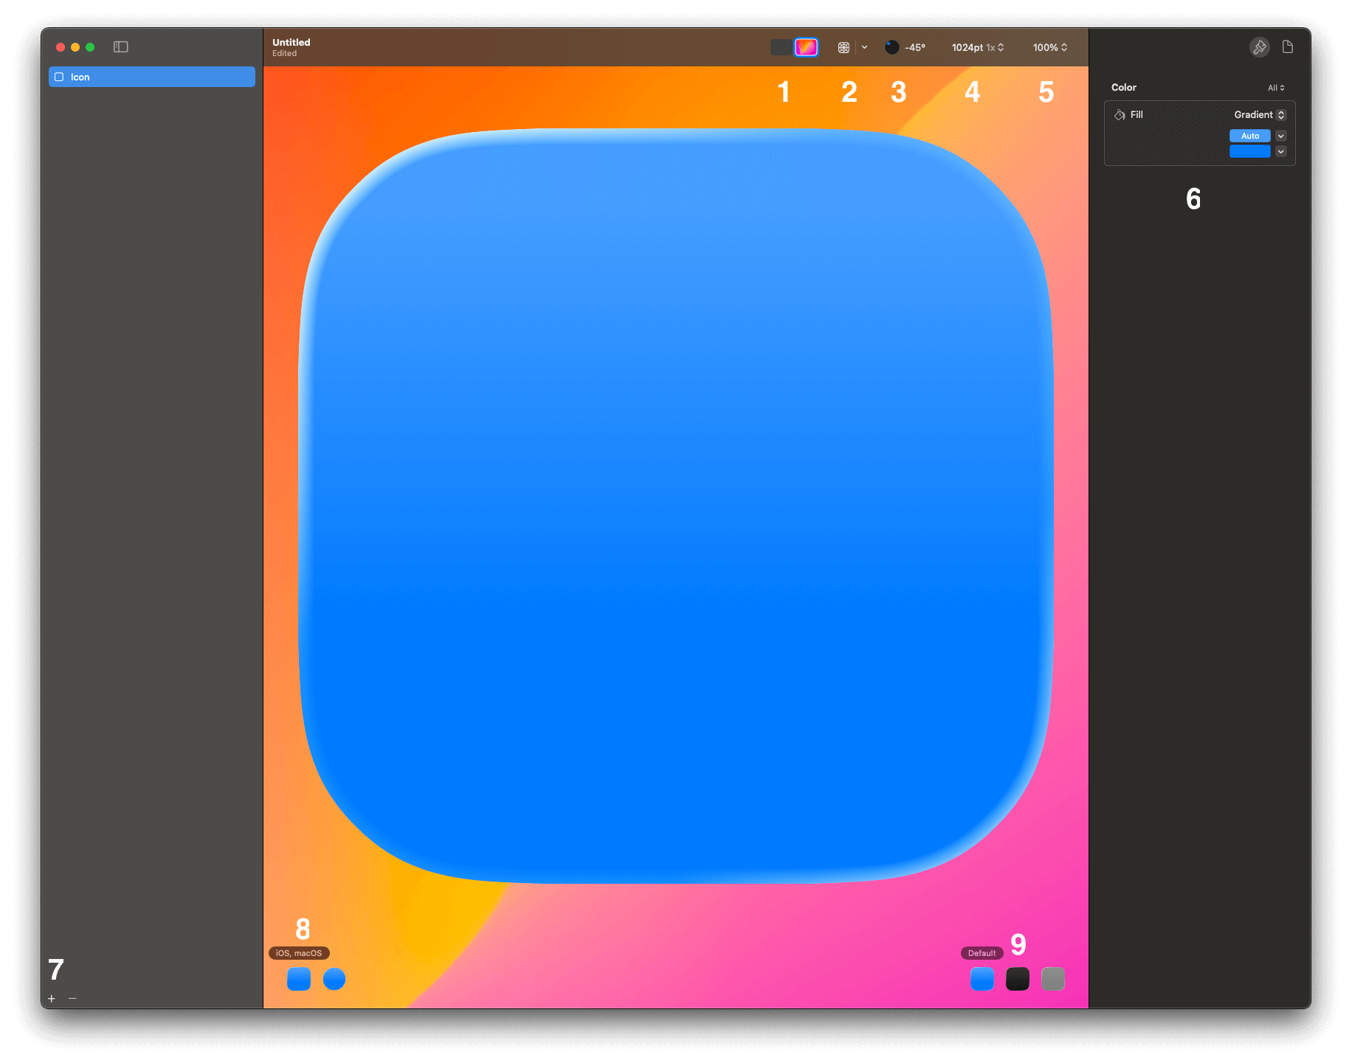1352x1063 pixels.
Task: Click the 100% zoom level stepper
Action: pyautogui.click(x=1049, y=46)
